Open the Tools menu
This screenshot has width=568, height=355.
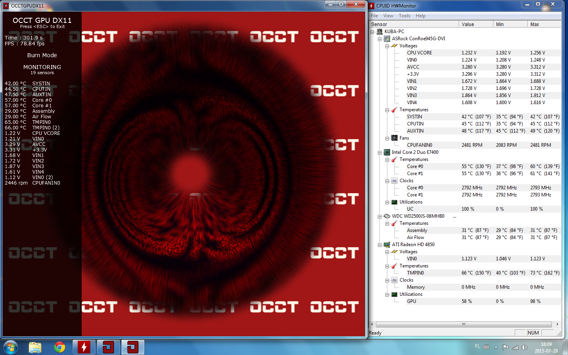tap(404, 16)
